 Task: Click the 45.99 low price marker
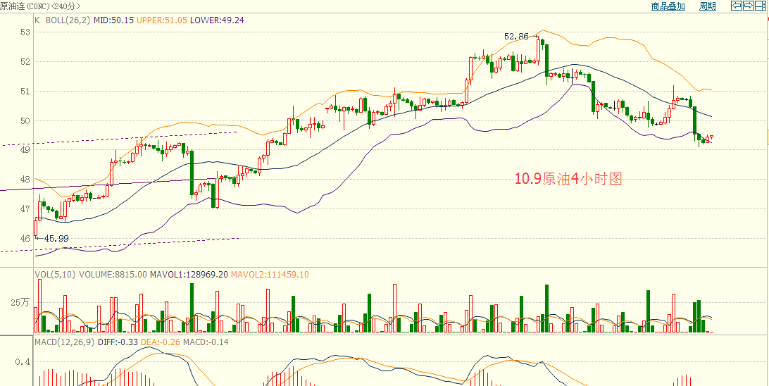(56, 238)
